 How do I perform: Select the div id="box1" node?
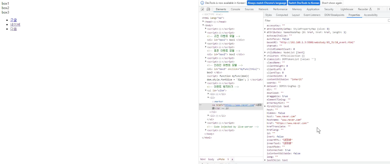point(226,40)
